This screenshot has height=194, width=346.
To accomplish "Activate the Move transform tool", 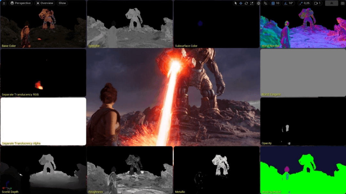I will tap(241, 3).
